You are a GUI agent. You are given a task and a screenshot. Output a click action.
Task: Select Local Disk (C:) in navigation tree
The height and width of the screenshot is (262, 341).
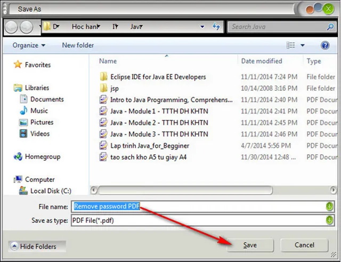[51, 191]
